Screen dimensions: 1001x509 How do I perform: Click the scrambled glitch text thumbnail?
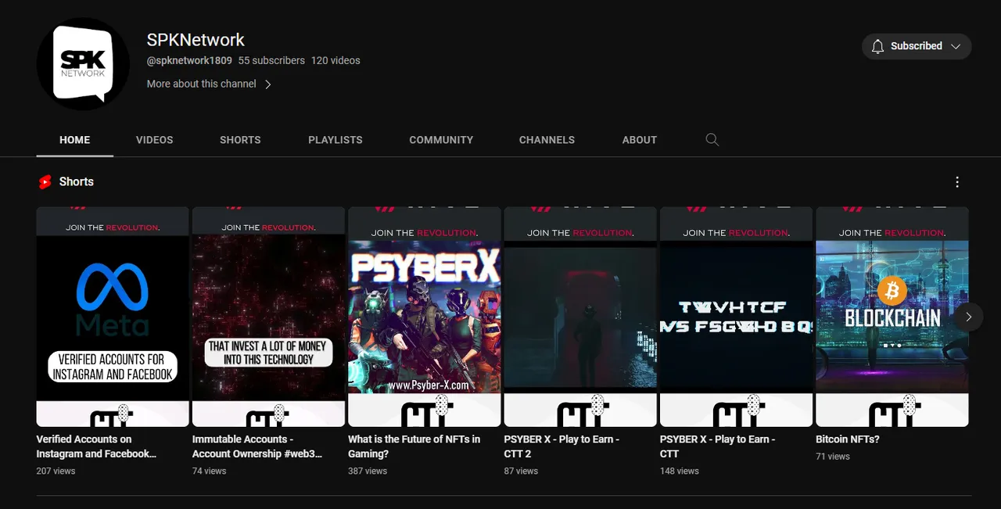(x=736, y=317)
